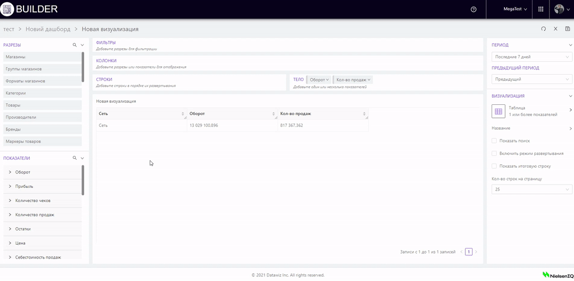Toggle Включить режим развертывания checkbox

(x=494, y=153)
